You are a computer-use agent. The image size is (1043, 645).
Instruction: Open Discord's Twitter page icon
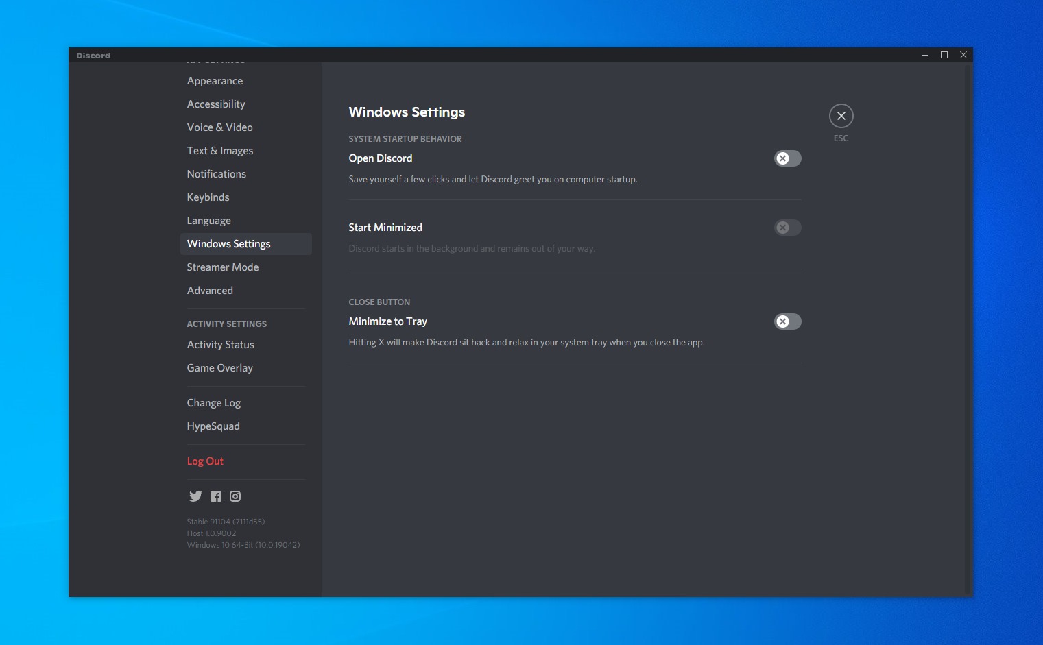[195, 496]
